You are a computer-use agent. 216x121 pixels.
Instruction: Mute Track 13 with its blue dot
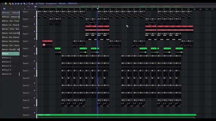click(x=34, y=106)
